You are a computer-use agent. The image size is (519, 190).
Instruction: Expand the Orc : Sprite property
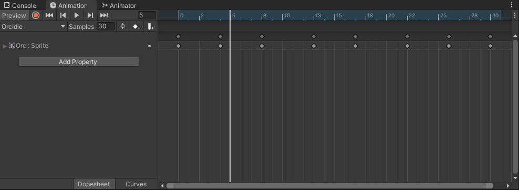pyautogui.click(x=4, y=46)
